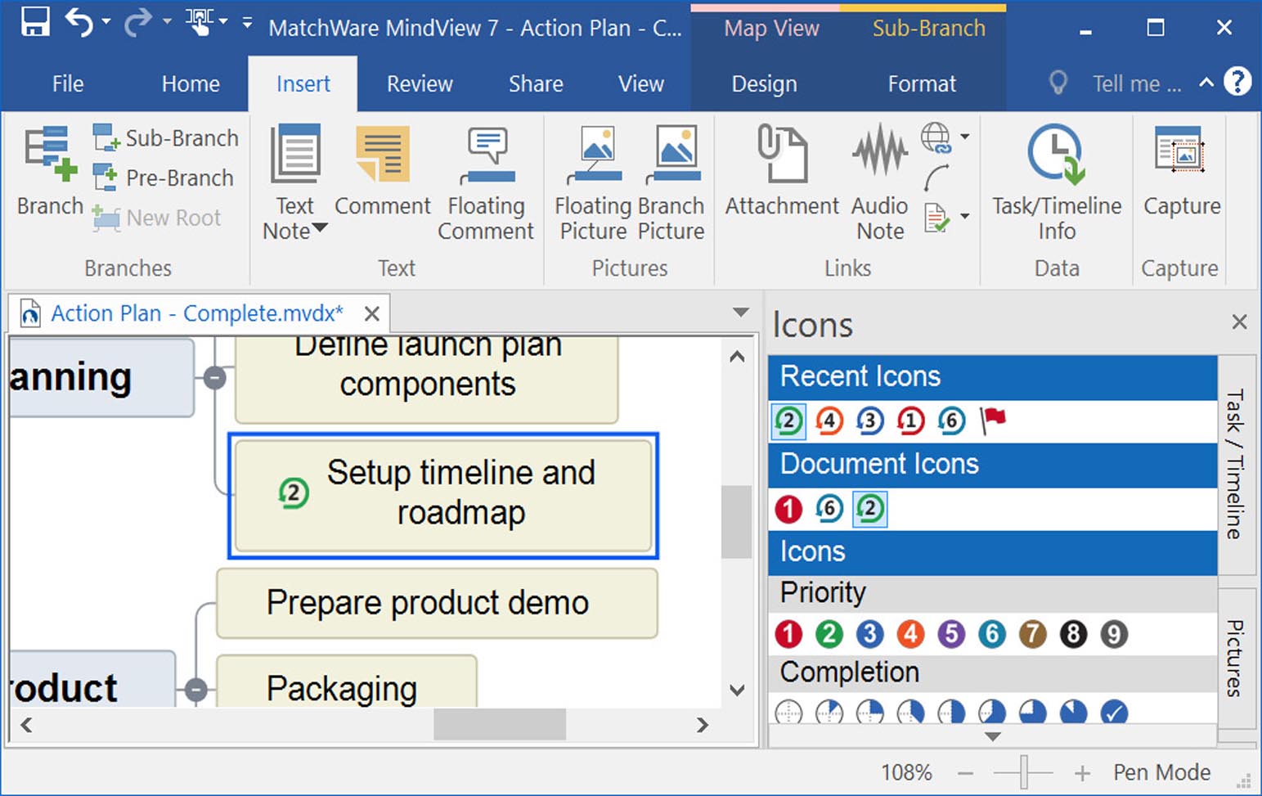Click the zoom slider handle
1262x796 pixels.
(x=1024, y=772)
